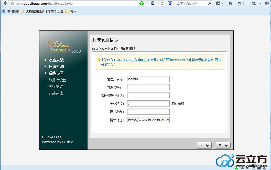271x170 pixels.
Task: Click the 上一步 previous button
Action: pos(204,145)
